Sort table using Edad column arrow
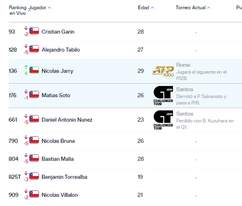The height and width of the screenshot is (206, 242). (152, 7)
